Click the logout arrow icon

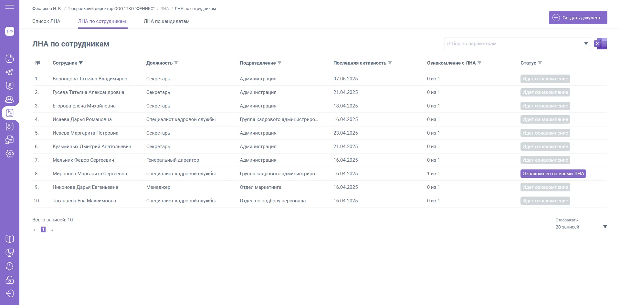tap(10, 293)
